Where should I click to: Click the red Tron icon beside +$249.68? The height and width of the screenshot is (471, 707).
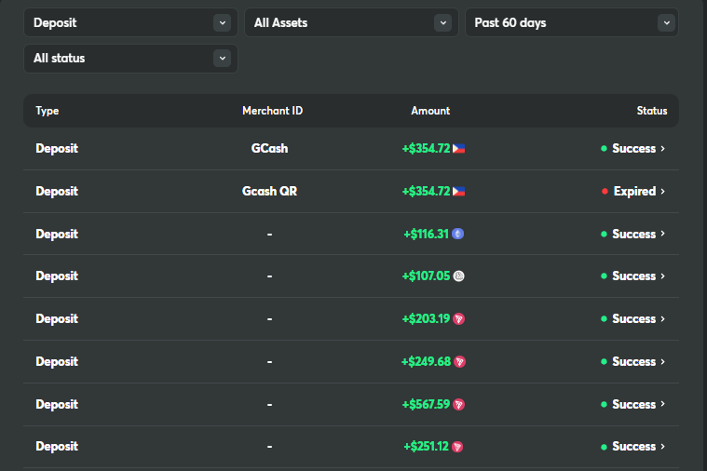[458, 361]
